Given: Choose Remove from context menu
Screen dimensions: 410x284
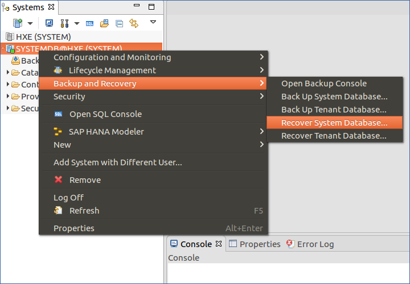Looking at the screenshot, I should 153,179.
